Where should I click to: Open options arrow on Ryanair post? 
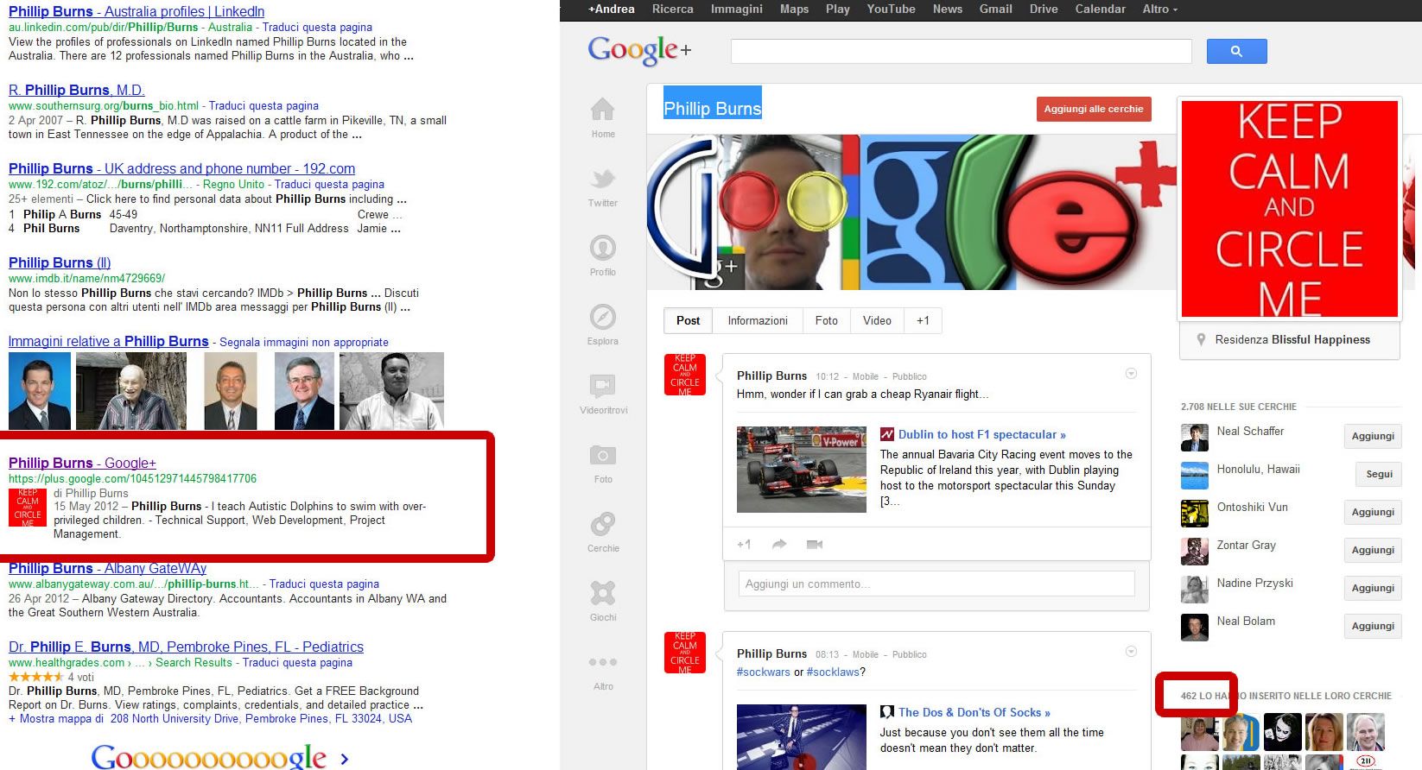pos(1131,374)
